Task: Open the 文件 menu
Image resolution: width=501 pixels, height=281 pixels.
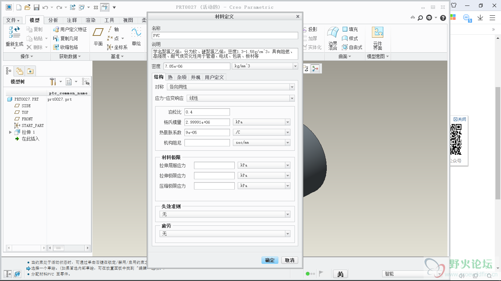Action: pyautogui.click(x=13, y=20)
